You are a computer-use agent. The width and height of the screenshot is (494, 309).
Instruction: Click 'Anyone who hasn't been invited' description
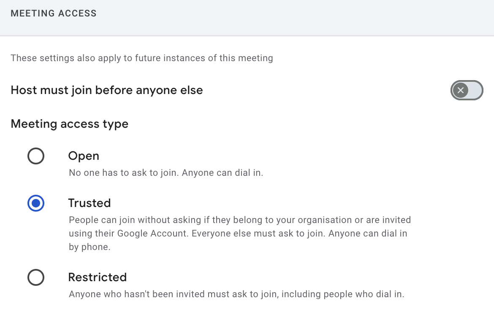click(236, 294)
